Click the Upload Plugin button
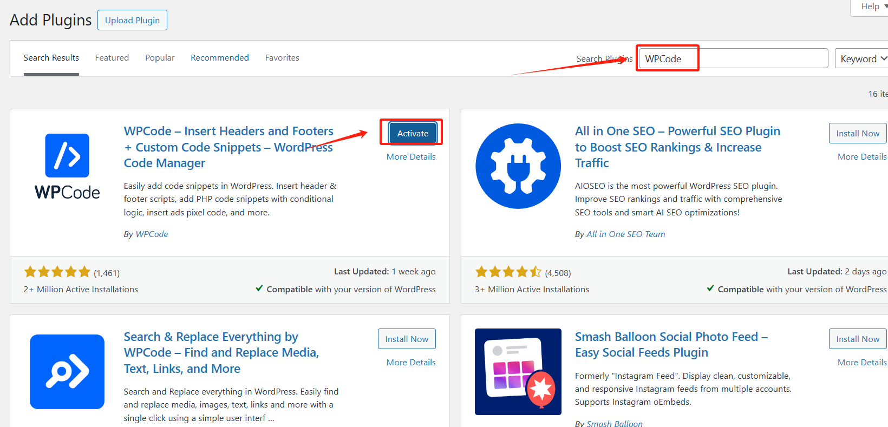Screen dimensions: 888x427 [x=132, y=20]
